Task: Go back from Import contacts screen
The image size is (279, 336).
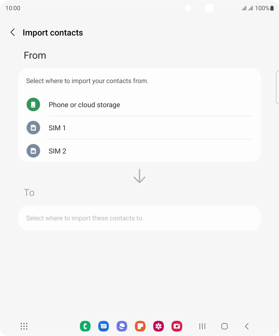Action: (x=13, y=32)
